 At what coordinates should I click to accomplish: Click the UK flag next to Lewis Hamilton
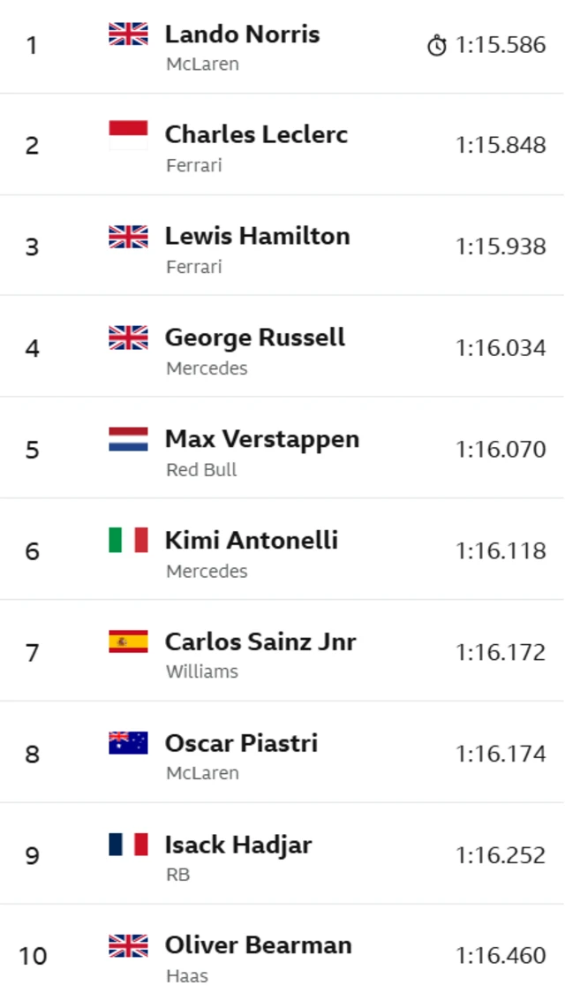tap(128, 236)
